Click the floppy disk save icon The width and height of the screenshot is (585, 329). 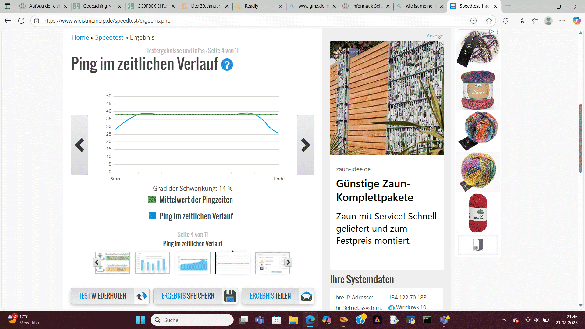coord(230,296)
